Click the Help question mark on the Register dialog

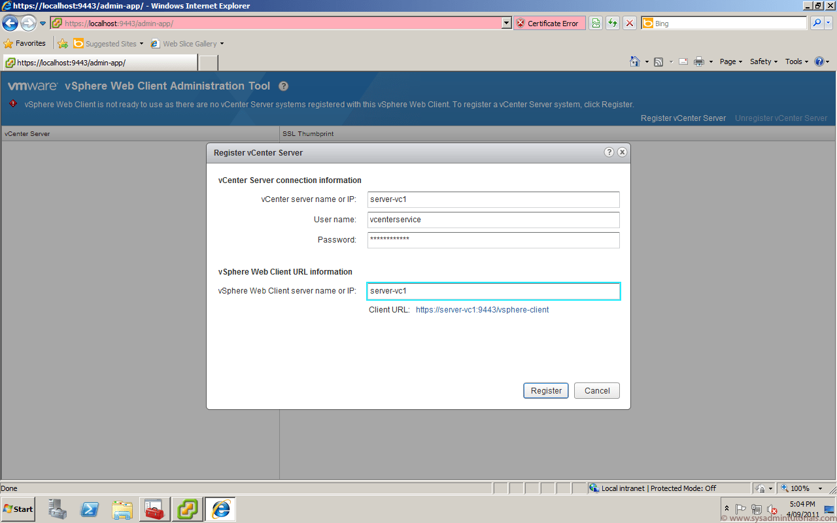pos(609,152)
